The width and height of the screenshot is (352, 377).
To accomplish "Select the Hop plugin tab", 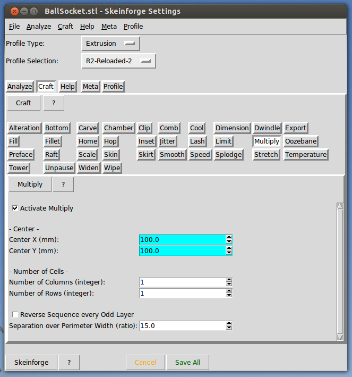I will [x=110, y=141].
